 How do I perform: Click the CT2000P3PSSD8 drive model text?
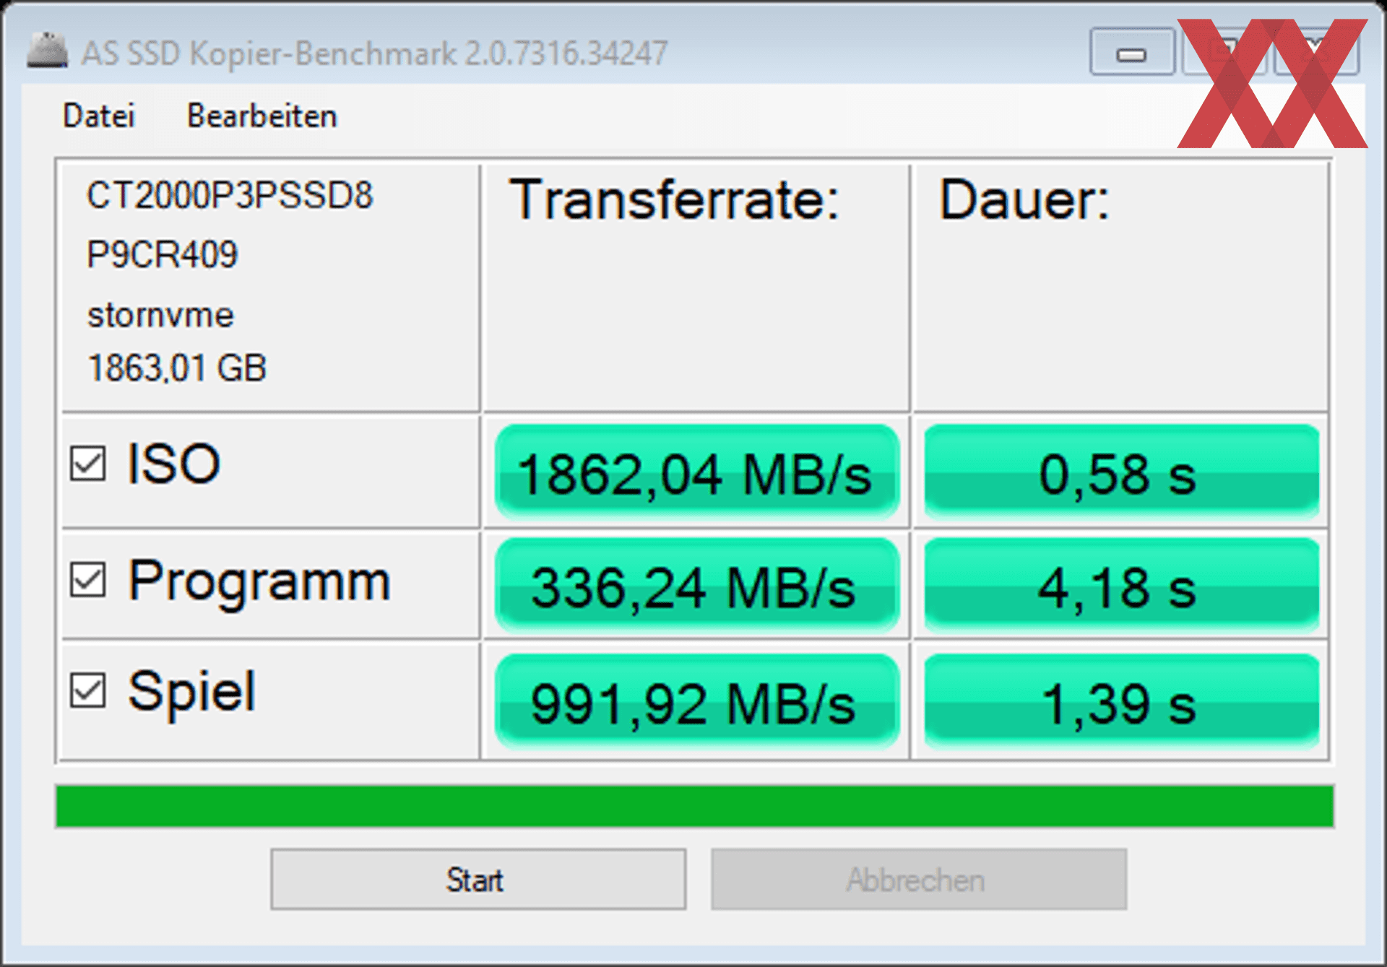230,196
